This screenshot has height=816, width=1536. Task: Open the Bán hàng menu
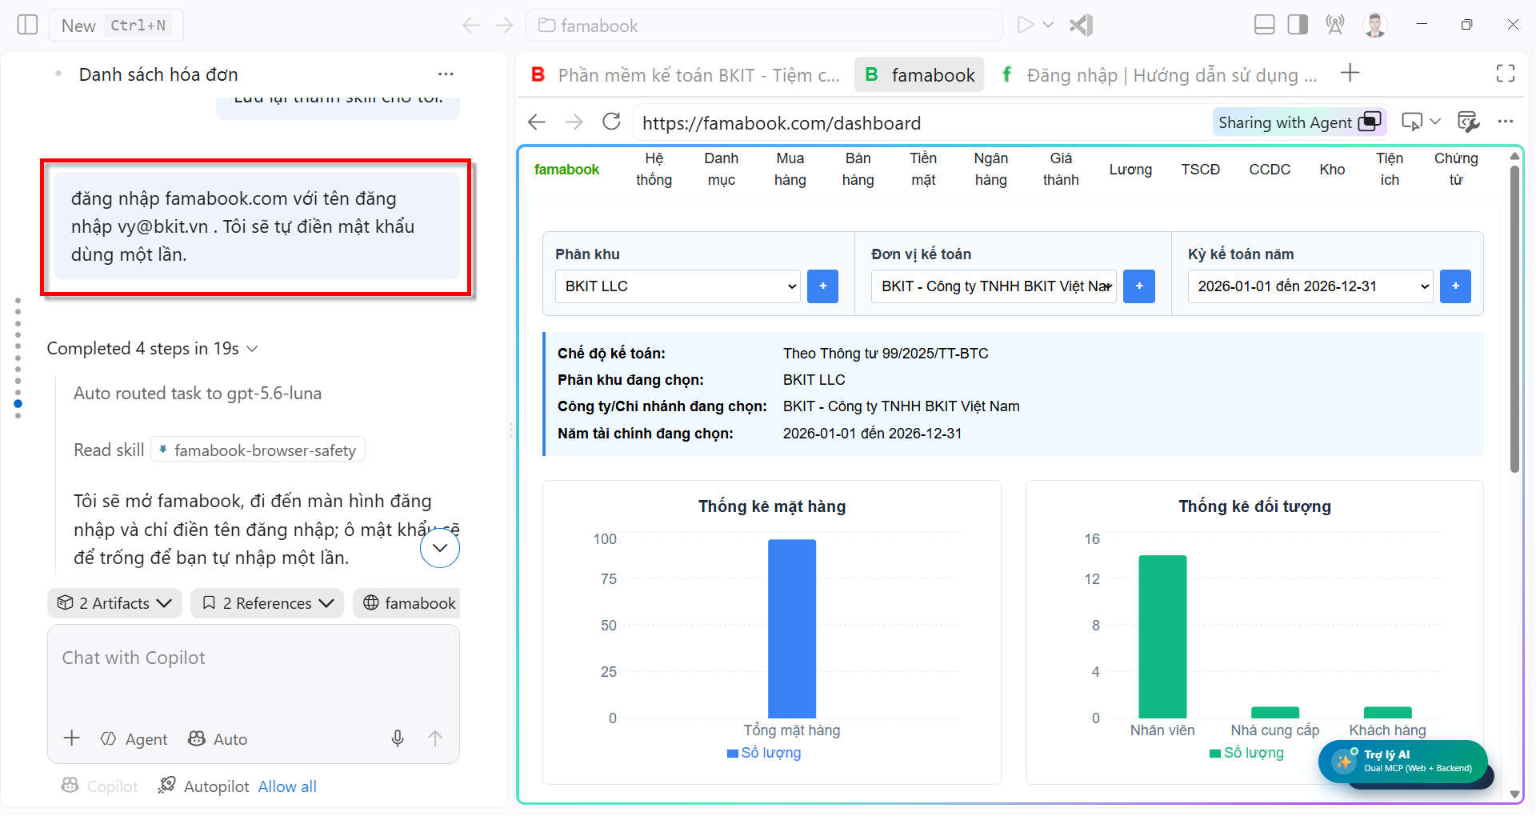point(858,170)
